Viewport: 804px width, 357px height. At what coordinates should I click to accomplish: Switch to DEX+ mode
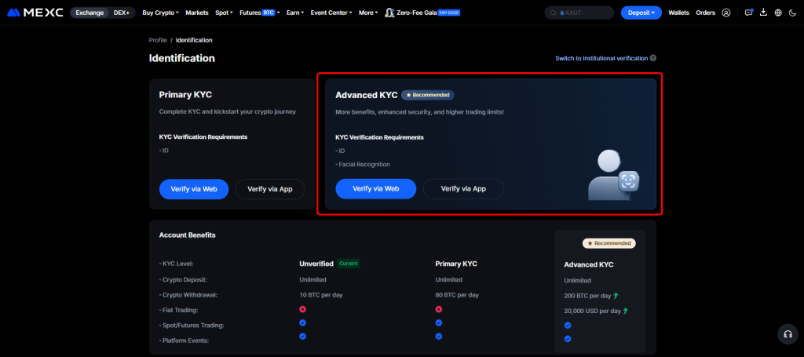point(122,13)
